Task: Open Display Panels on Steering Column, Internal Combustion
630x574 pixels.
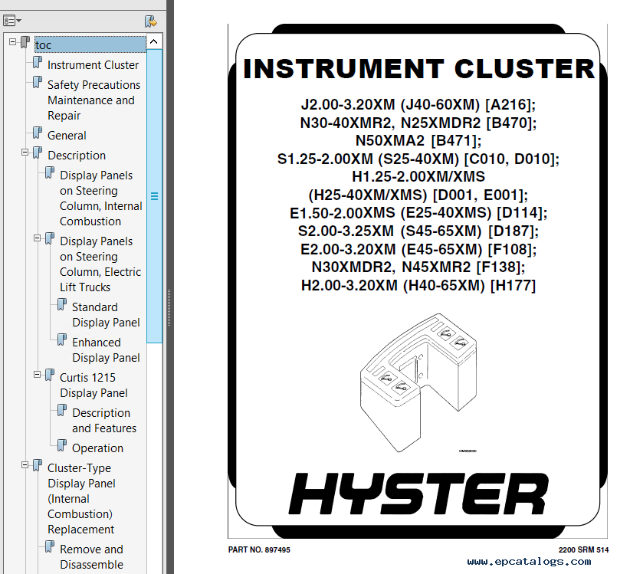Action: pos(101,198)
